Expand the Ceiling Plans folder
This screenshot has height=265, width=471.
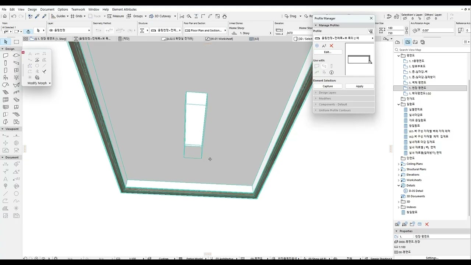(x=399, y=164)
